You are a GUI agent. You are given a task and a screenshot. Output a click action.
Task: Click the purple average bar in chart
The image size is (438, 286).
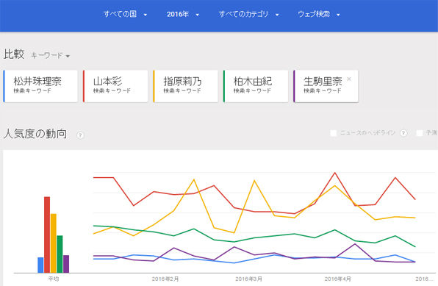[66, 264]
